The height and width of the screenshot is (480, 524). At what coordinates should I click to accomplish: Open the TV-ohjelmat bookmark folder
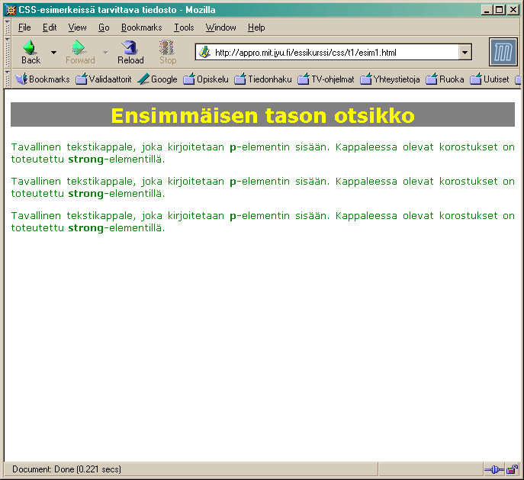pos(326,79)
